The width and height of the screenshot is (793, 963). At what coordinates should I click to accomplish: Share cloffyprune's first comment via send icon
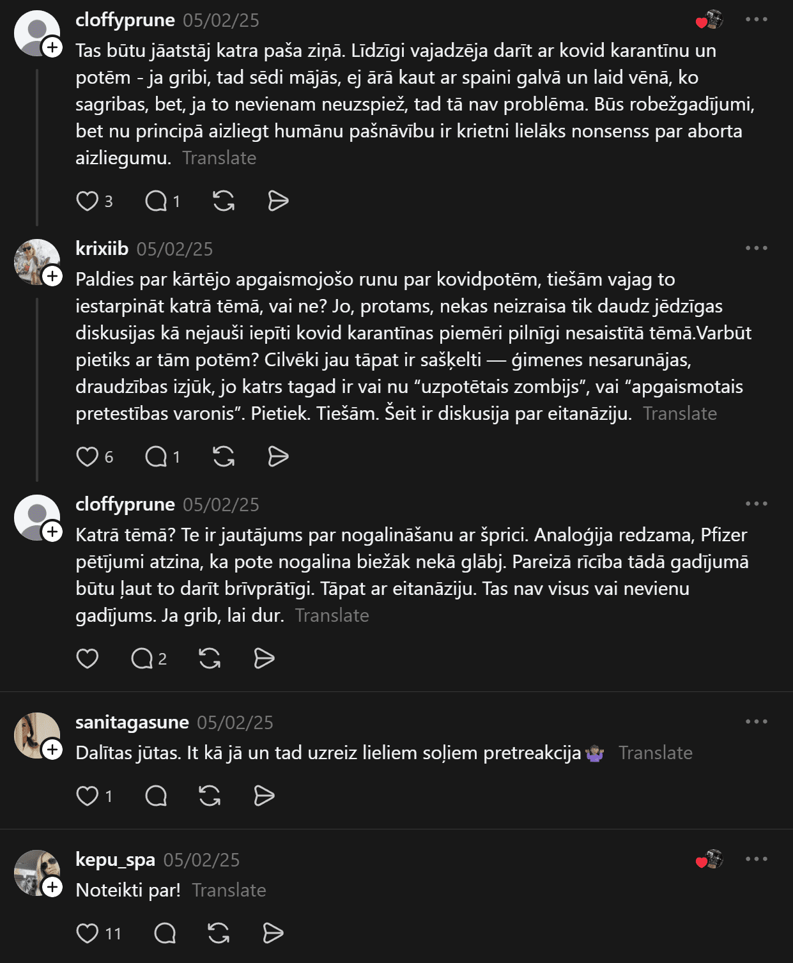pos(278,201)
